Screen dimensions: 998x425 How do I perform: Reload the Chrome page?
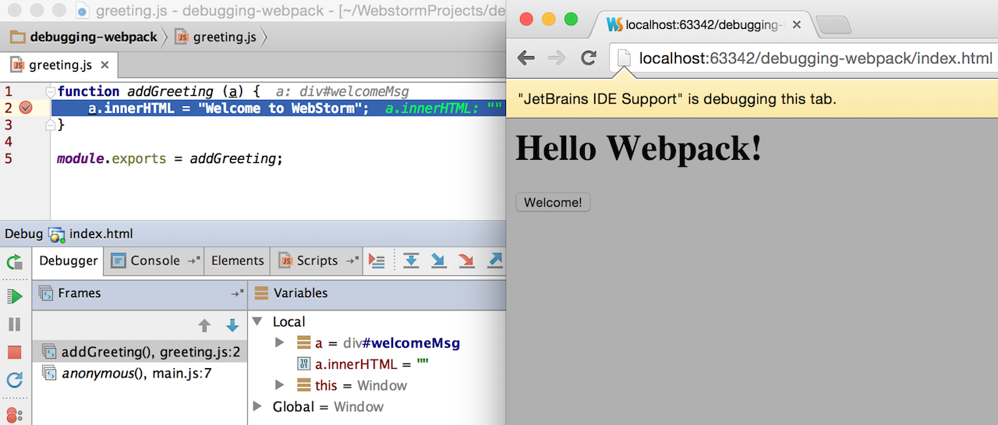(589, 58)
